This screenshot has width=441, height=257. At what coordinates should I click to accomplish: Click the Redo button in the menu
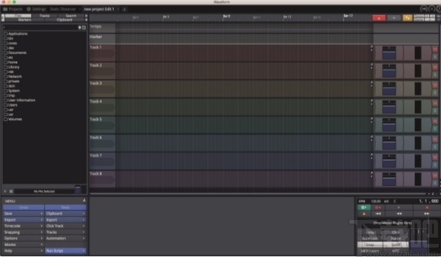click(66, 207)
